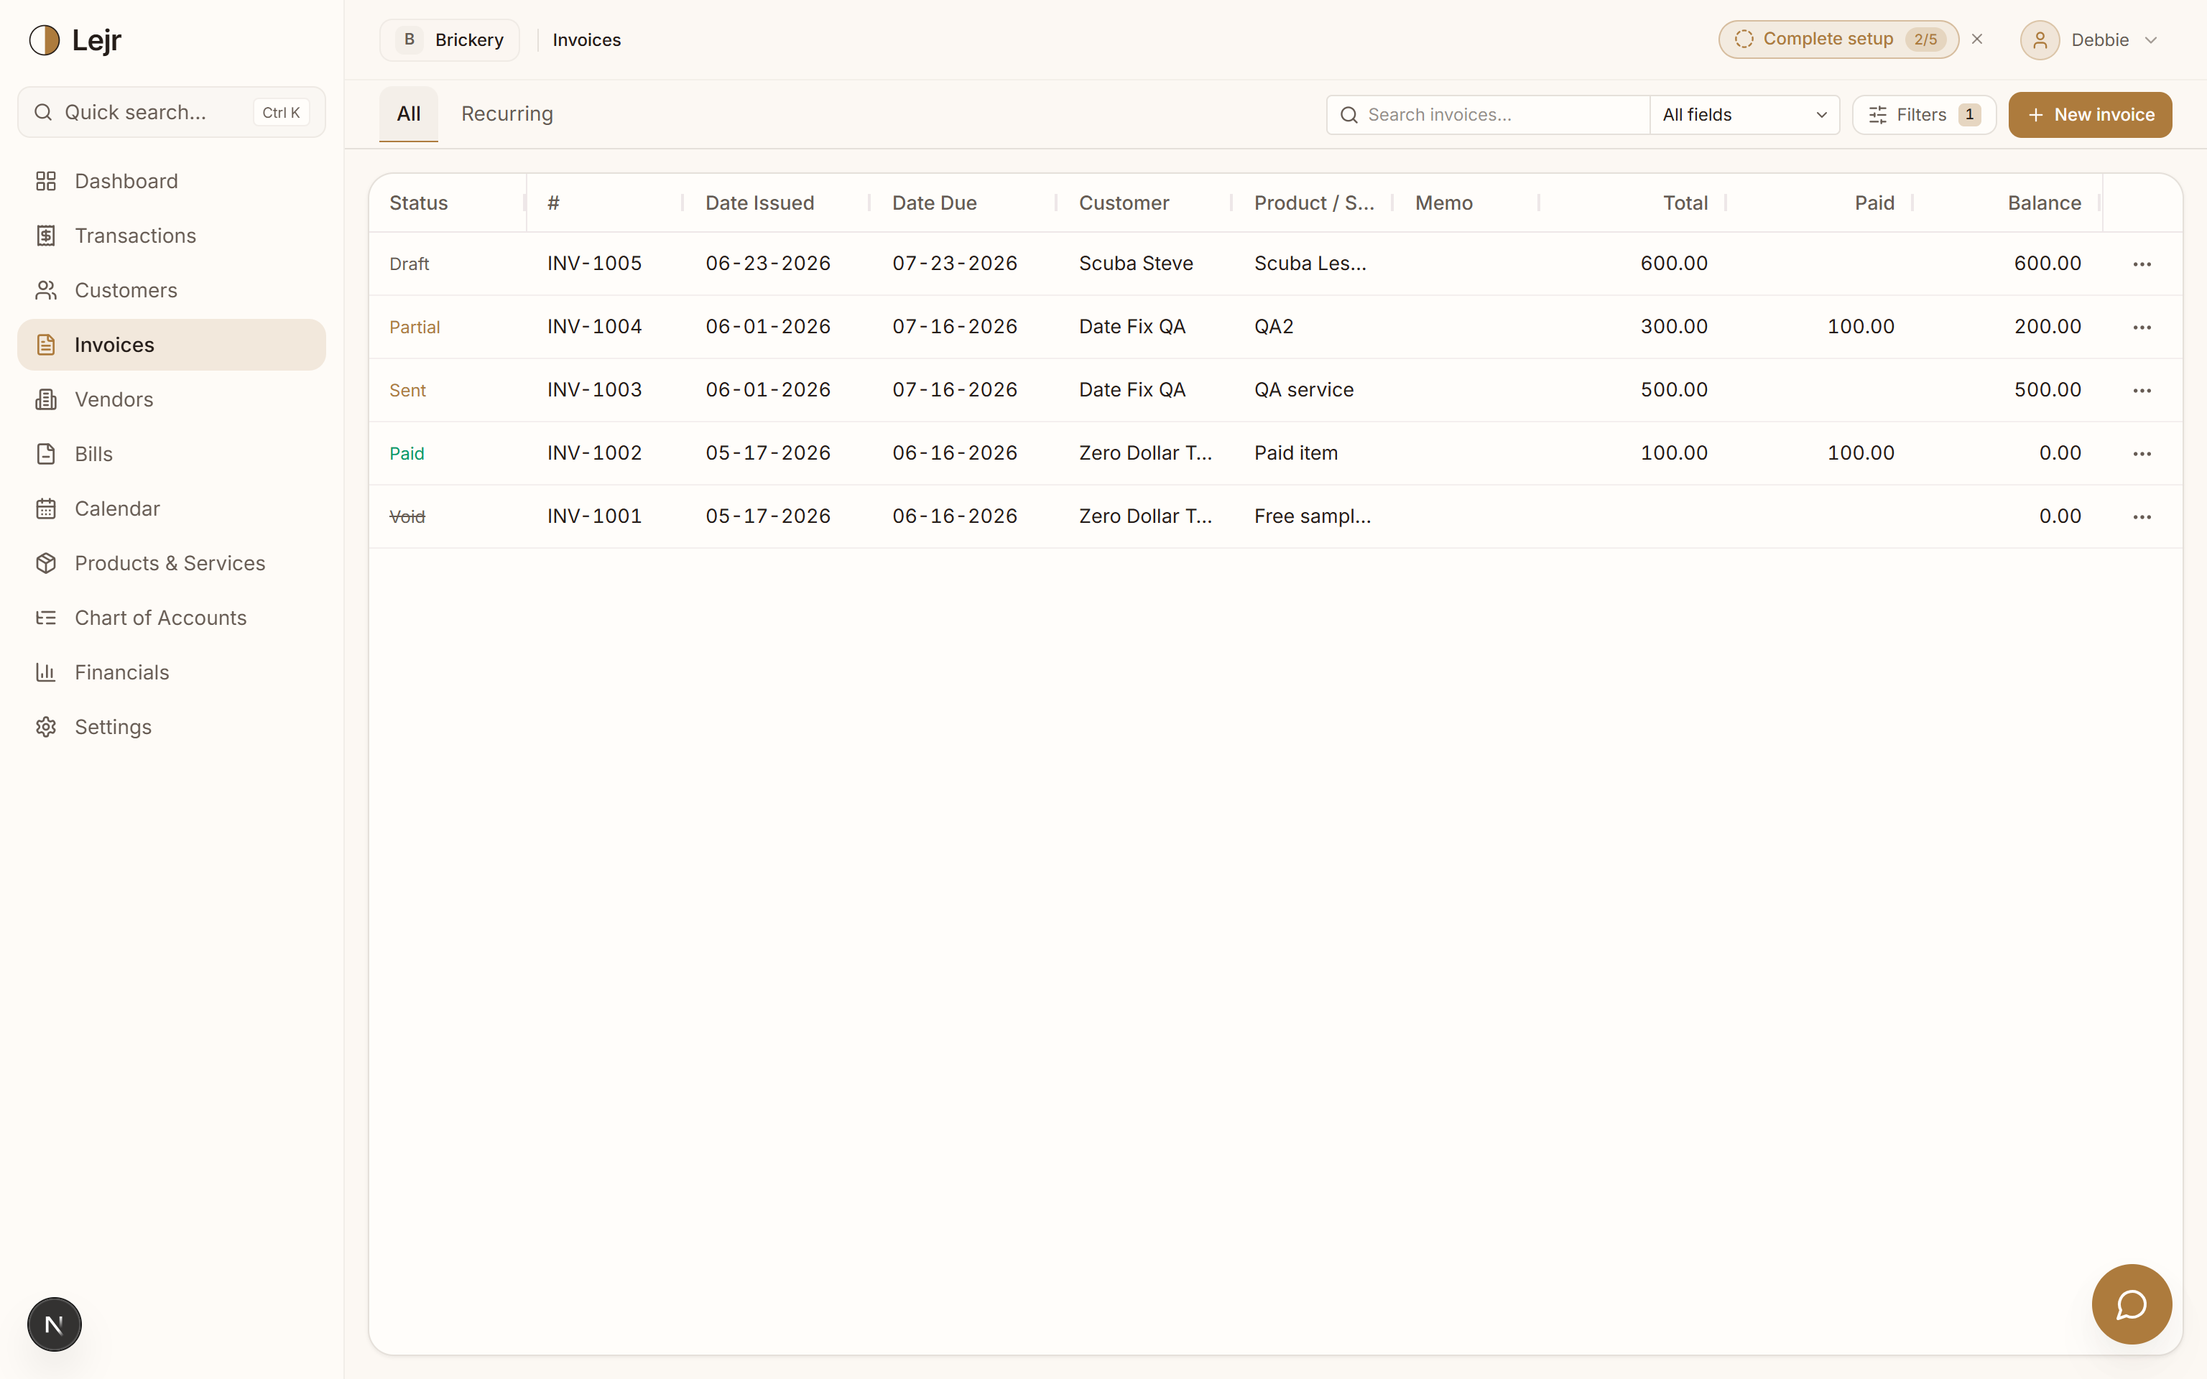Open Settings from the sidebar

(x=172, y=727)
